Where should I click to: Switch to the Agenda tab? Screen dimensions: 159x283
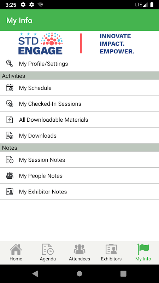click(x=48, y=253)
